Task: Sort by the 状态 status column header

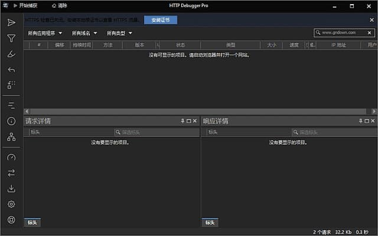Action: pos(180,45)
